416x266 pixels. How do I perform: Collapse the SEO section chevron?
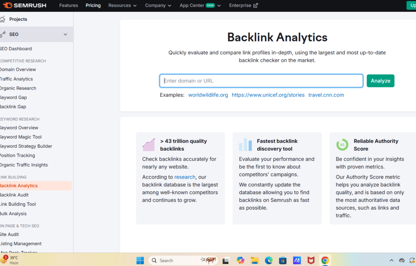(65, 35)
